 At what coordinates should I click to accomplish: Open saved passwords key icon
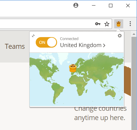coord(98,24)
